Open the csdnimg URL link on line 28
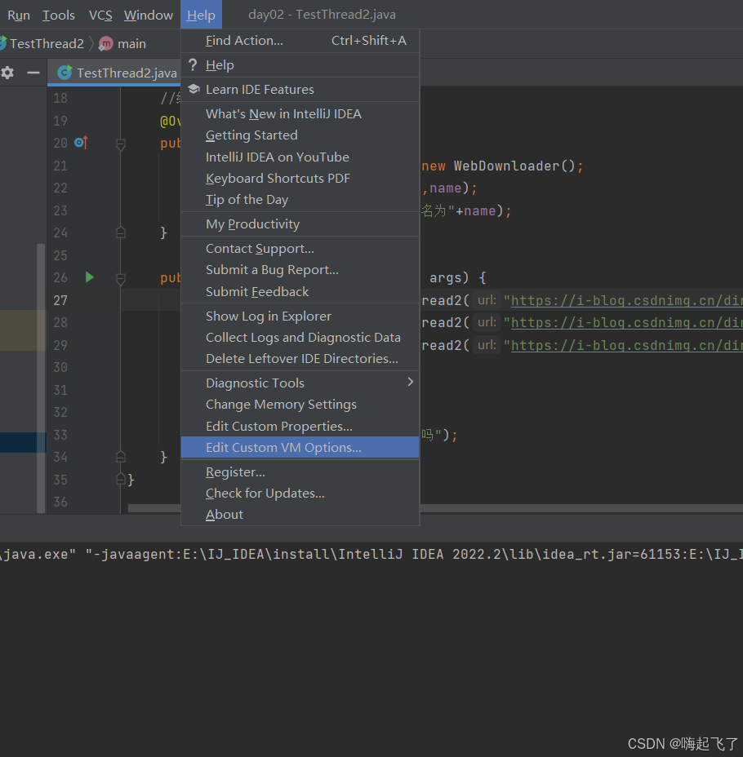This screenshot has height=757, width=743. coord(626,322)
